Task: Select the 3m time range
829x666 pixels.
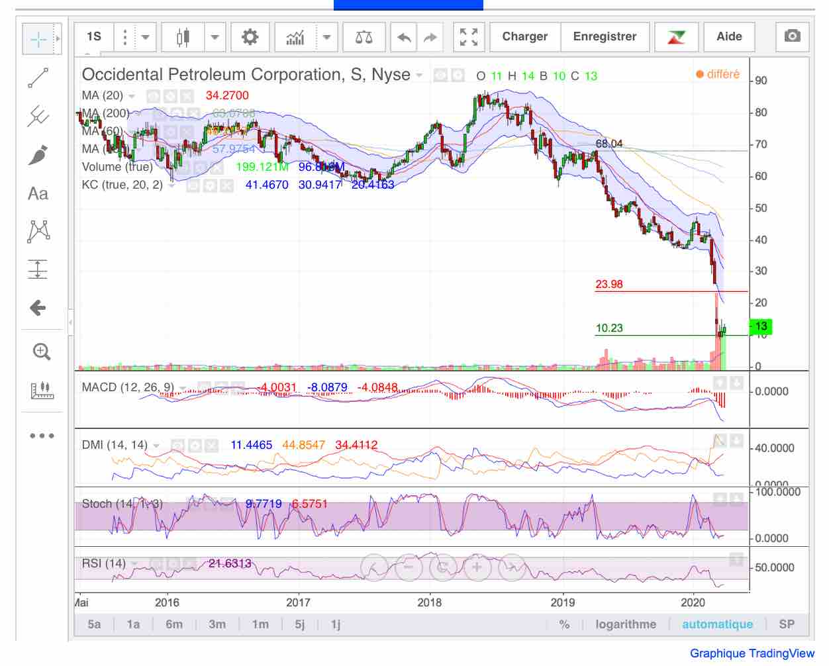Action: 217,624
